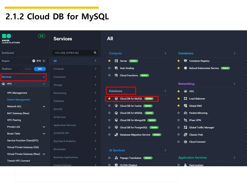Click the Server service icon
The height and width of the screenshot is (185, 247).
pyautogui.click(x=116, y=61)
